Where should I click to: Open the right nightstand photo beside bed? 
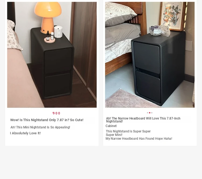(x=150, y=55)
